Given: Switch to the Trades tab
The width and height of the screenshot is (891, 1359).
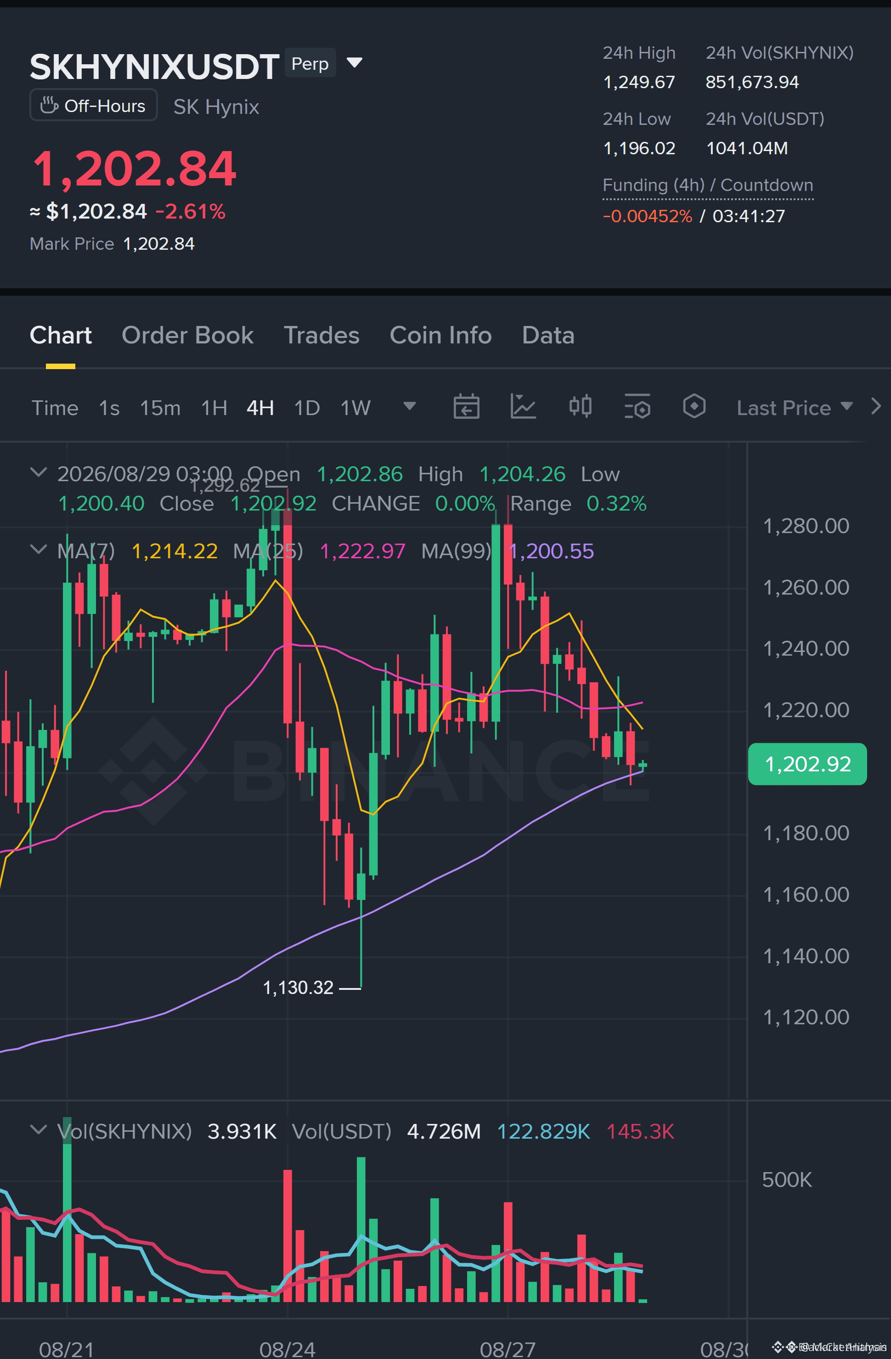Looking at the screenshot, I should [321, 335].
